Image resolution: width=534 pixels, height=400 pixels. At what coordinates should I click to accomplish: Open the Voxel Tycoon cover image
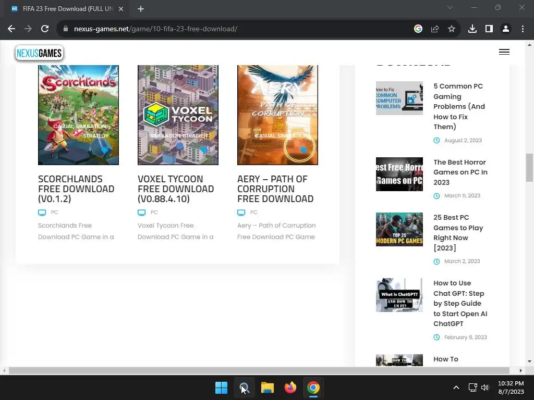point(178,115)
